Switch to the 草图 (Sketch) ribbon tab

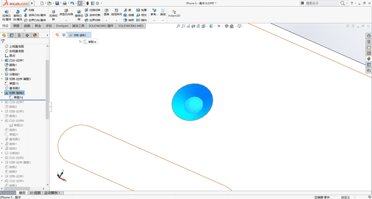click(x=16, y=26)
